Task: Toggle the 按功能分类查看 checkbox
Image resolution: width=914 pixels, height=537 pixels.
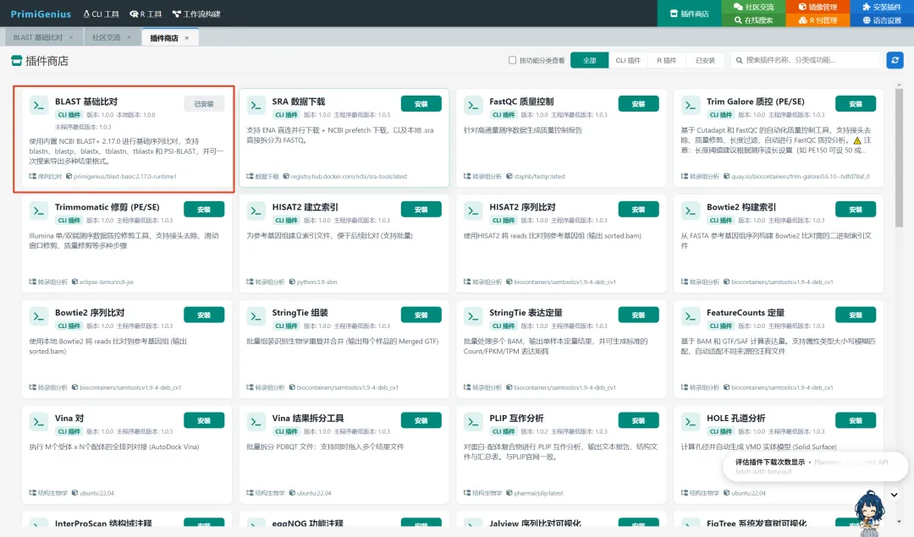Action: (512, 60)
